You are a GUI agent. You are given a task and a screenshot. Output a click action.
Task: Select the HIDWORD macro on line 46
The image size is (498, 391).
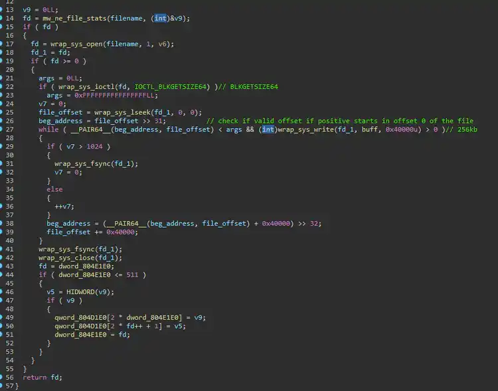[79, 291]
